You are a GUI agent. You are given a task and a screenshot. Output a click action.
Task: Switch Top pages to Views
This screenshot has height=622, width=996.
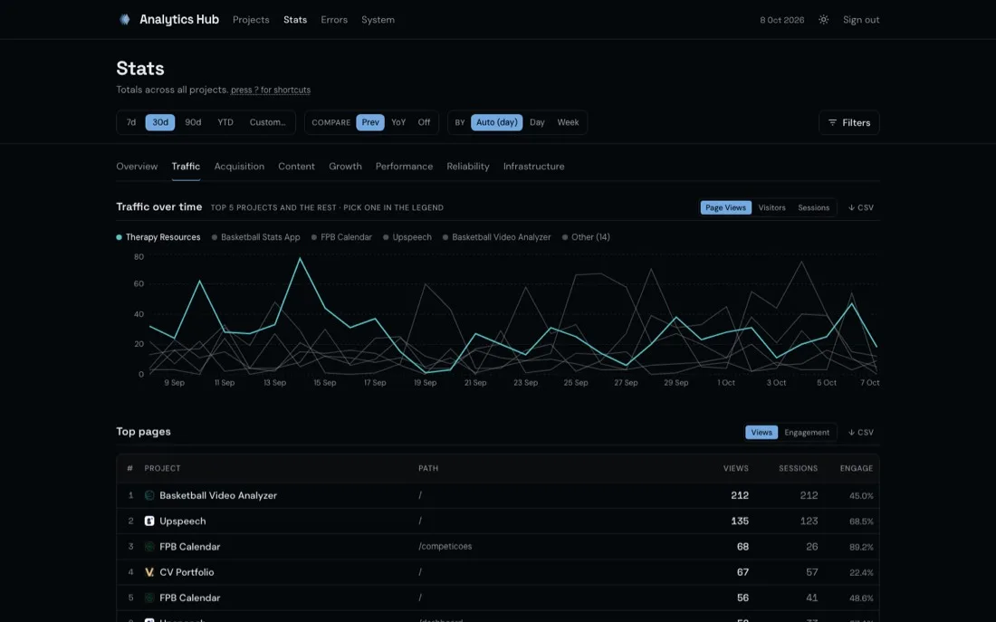(761, 433)
